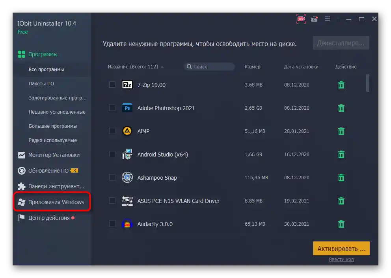The width and height of the screenshot is (391, 278).
Task: Click the 116,36 MB size value
Action: click(x=256, y=178)
